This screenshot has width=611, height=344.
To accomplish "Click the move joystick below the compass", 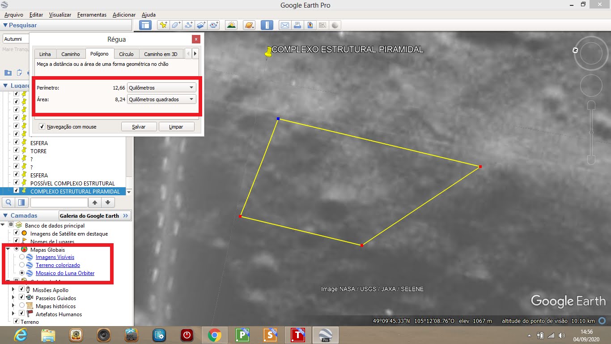I will [x=591, y=85].
